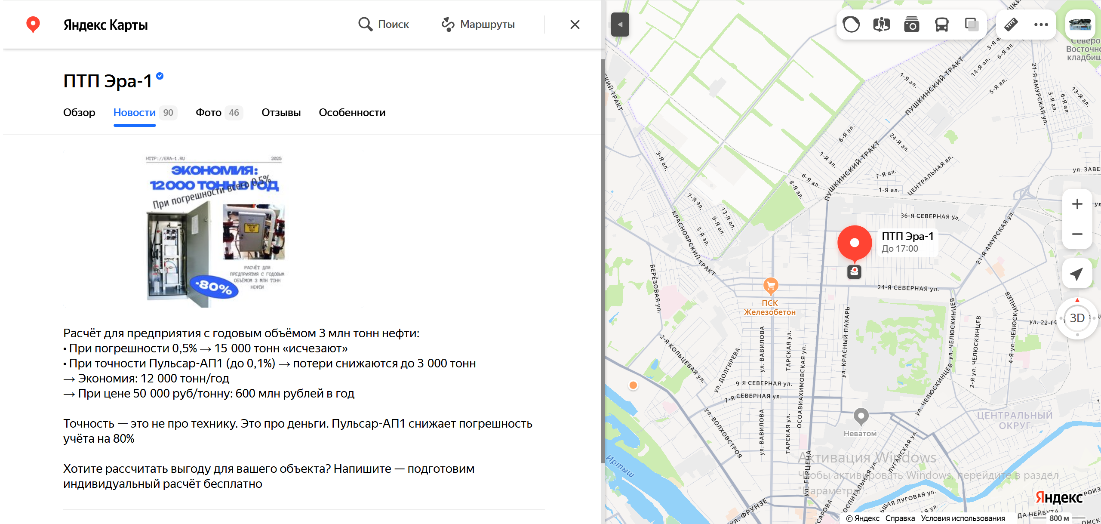This screenshot has height=524, width=1101.
Task: Click the orange dot marker on map
Action: point(633,385)
